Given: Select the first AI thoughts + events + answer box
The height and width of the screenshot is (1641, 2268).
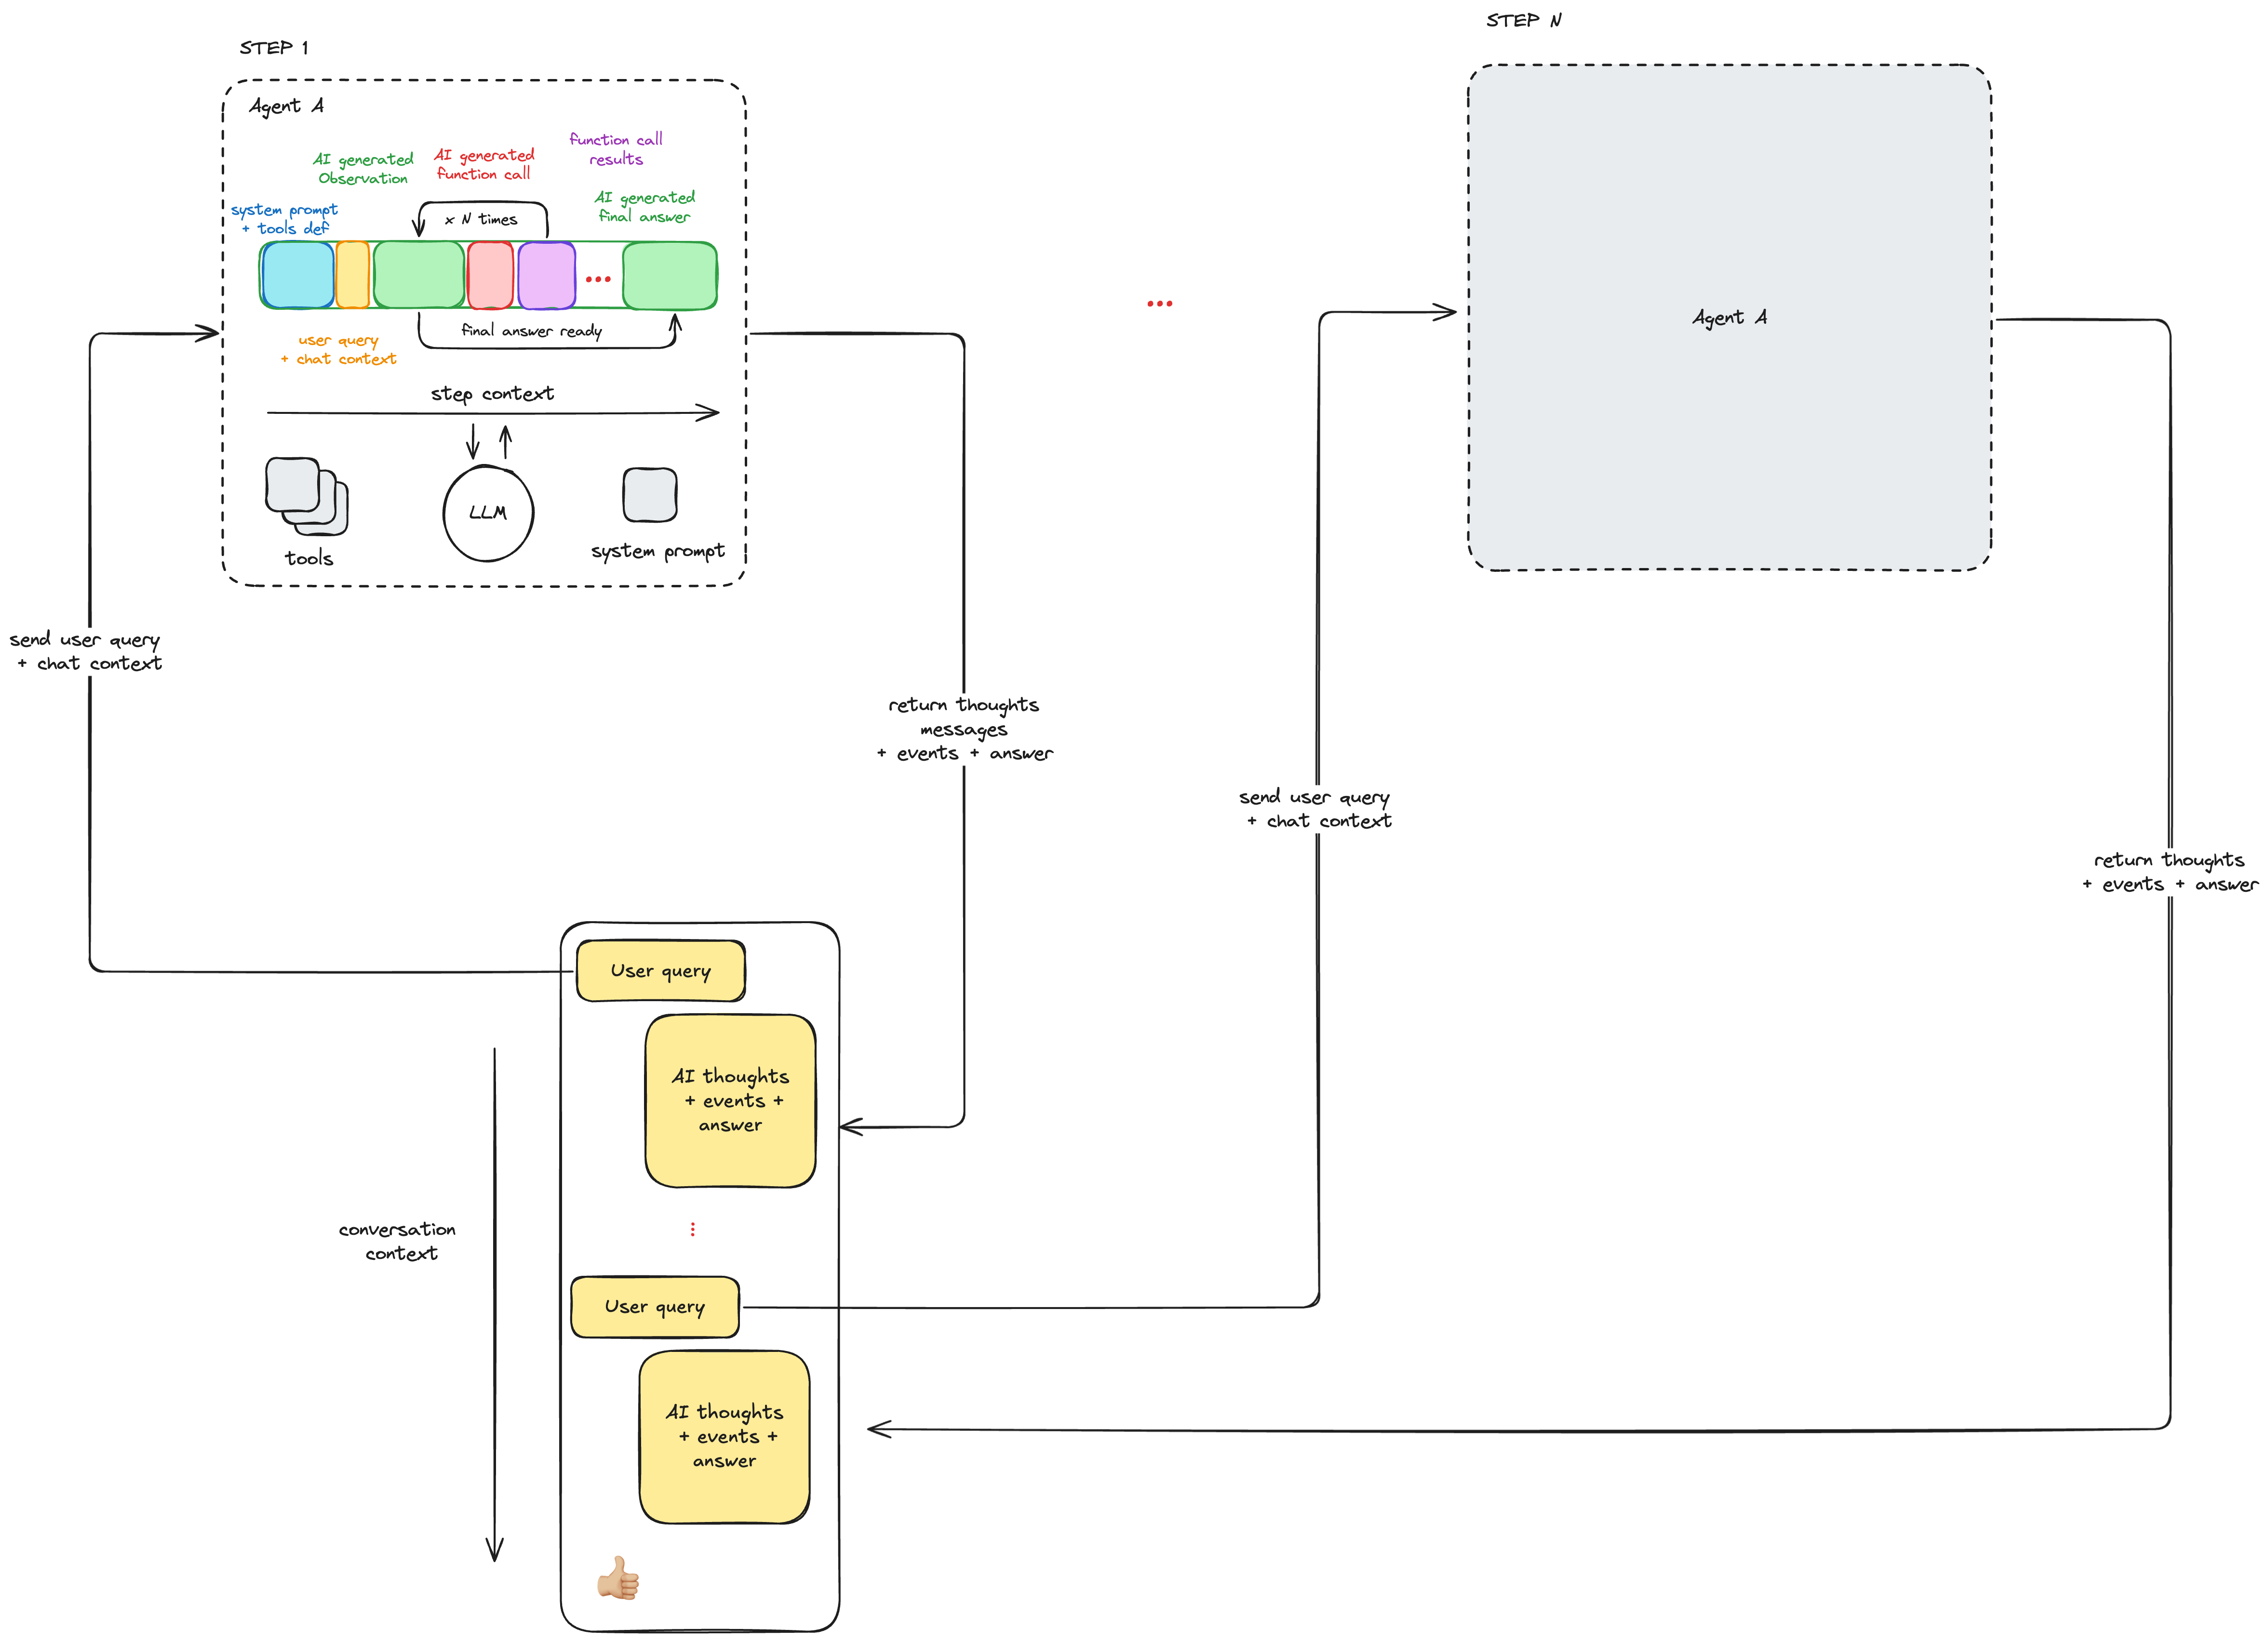Looking at the screenshot, I should [x=731, y=1100].
